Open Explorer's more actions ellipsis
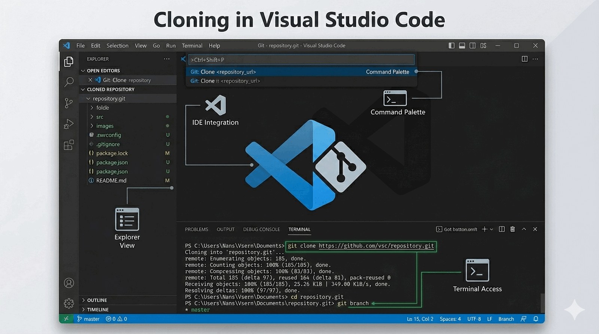Viewport: 599px width, 334px height. click(167, 59)
